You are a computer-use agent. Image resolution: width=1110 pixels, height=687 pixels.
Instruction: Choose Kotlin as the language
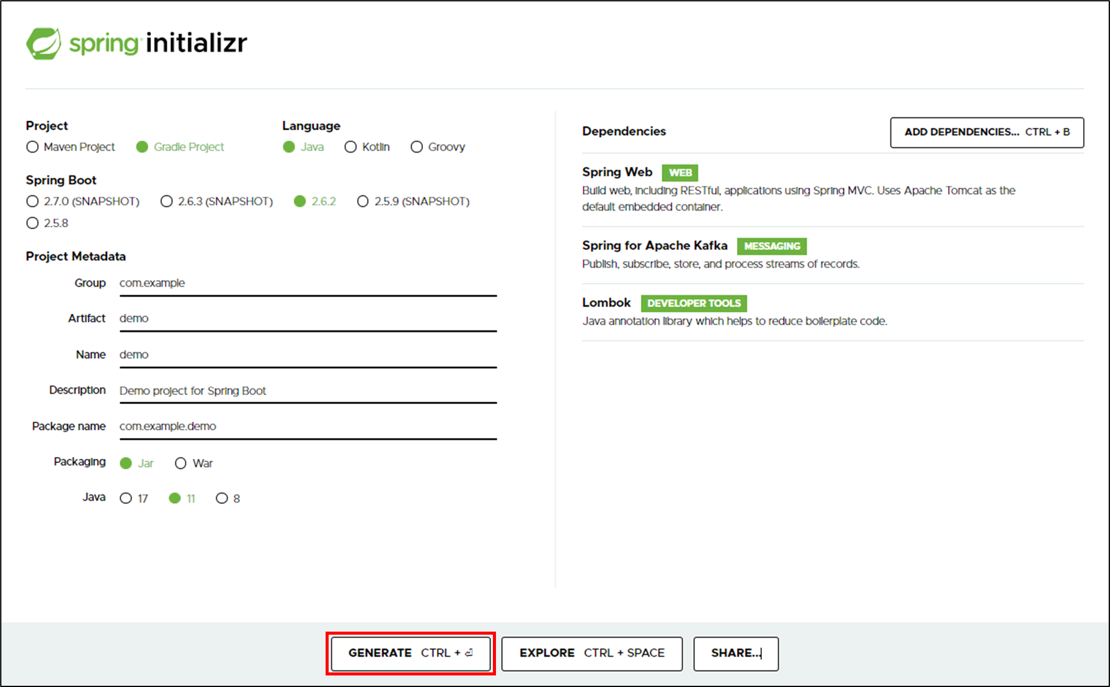pos(367,147)
